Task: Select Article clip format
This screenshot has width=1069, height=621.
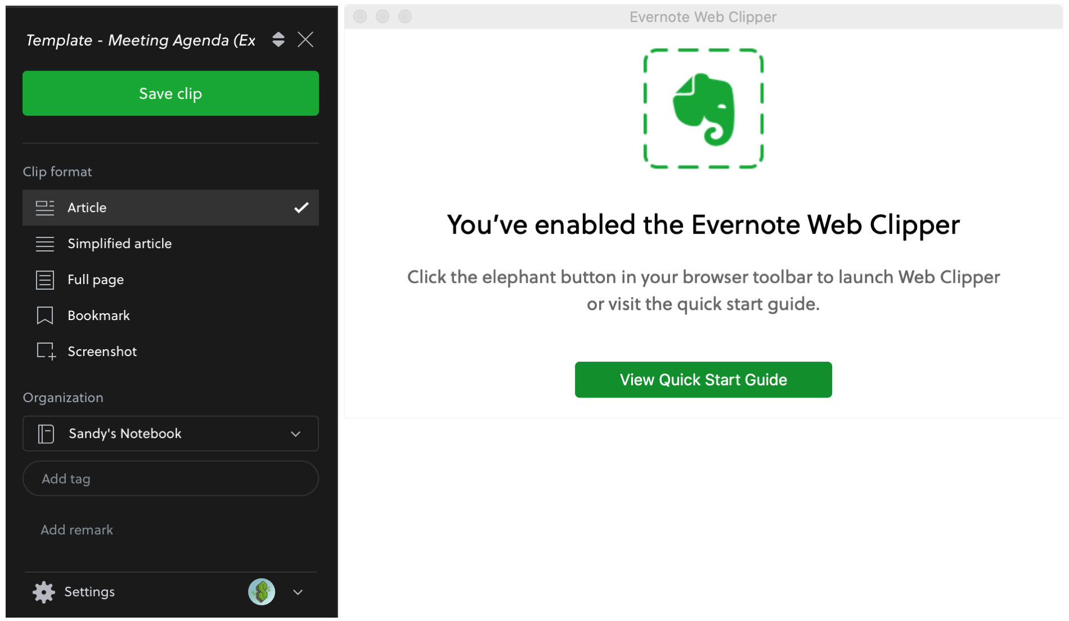Action: [170, 208]
